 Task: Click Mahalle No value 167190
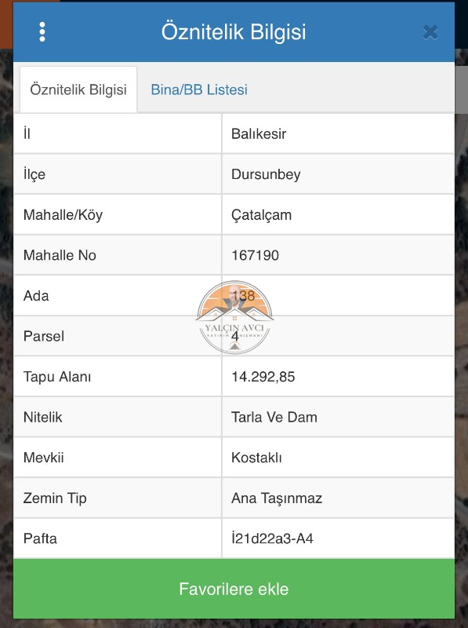click(x=255, y=255)
